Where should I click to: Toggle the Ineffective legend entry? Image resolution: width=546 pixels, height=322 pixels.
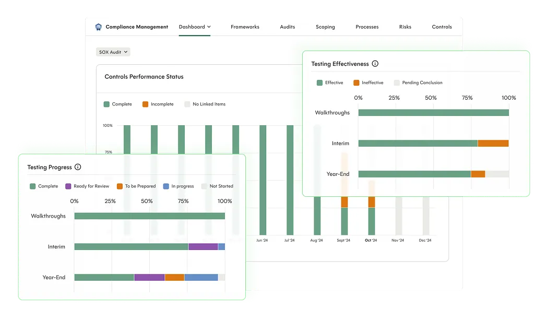[x=368, y=82]
